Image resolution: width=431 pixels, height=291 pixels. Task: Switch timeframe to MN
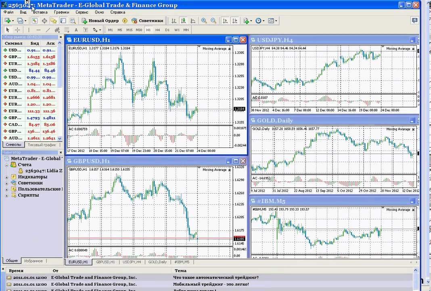point(186,30)
